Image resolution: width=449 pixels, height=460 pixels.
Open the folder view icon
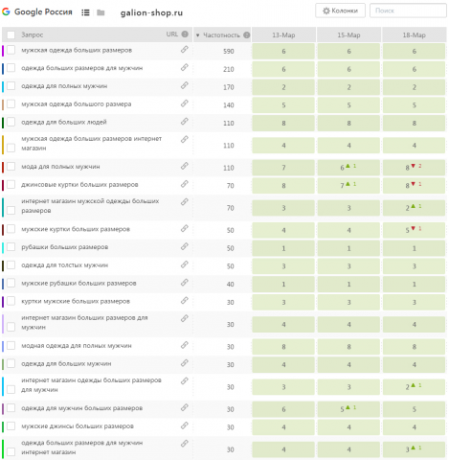click(x=101, y=12)
